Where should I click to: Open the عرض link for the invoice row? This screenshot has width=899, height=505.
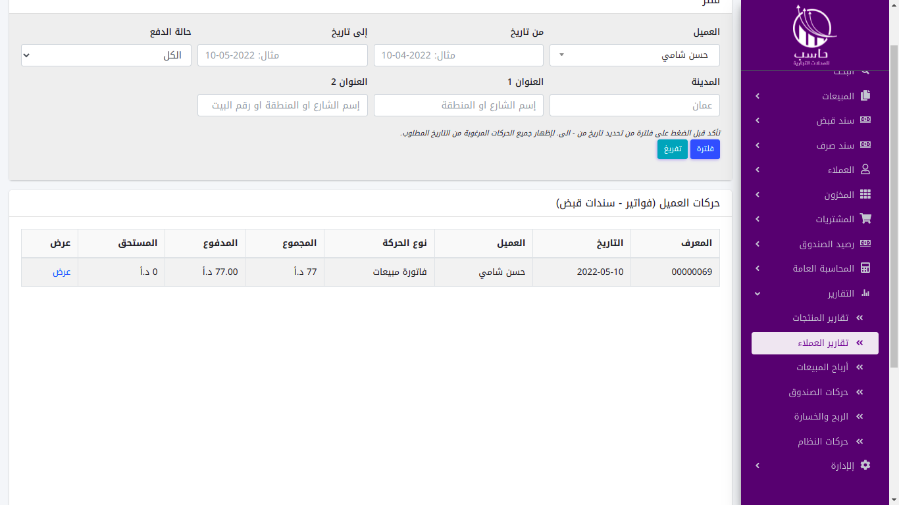(x=62, y=272)
